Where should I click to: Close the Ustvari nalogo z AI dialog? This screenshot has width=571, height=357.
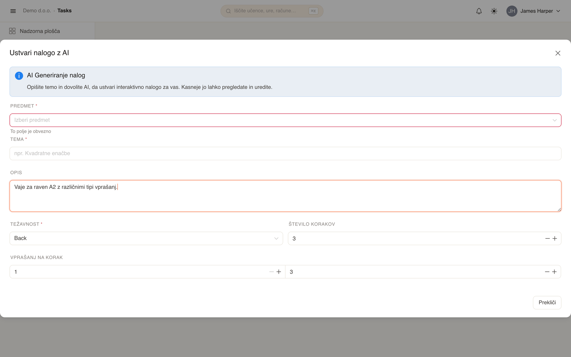pyautogui.click(x=558, y=53)
